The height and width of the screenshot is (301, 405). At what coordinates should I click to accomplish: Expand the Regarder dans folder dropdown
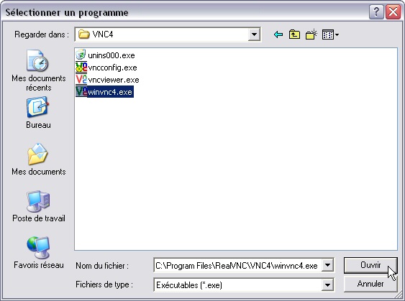click(254, 34)
